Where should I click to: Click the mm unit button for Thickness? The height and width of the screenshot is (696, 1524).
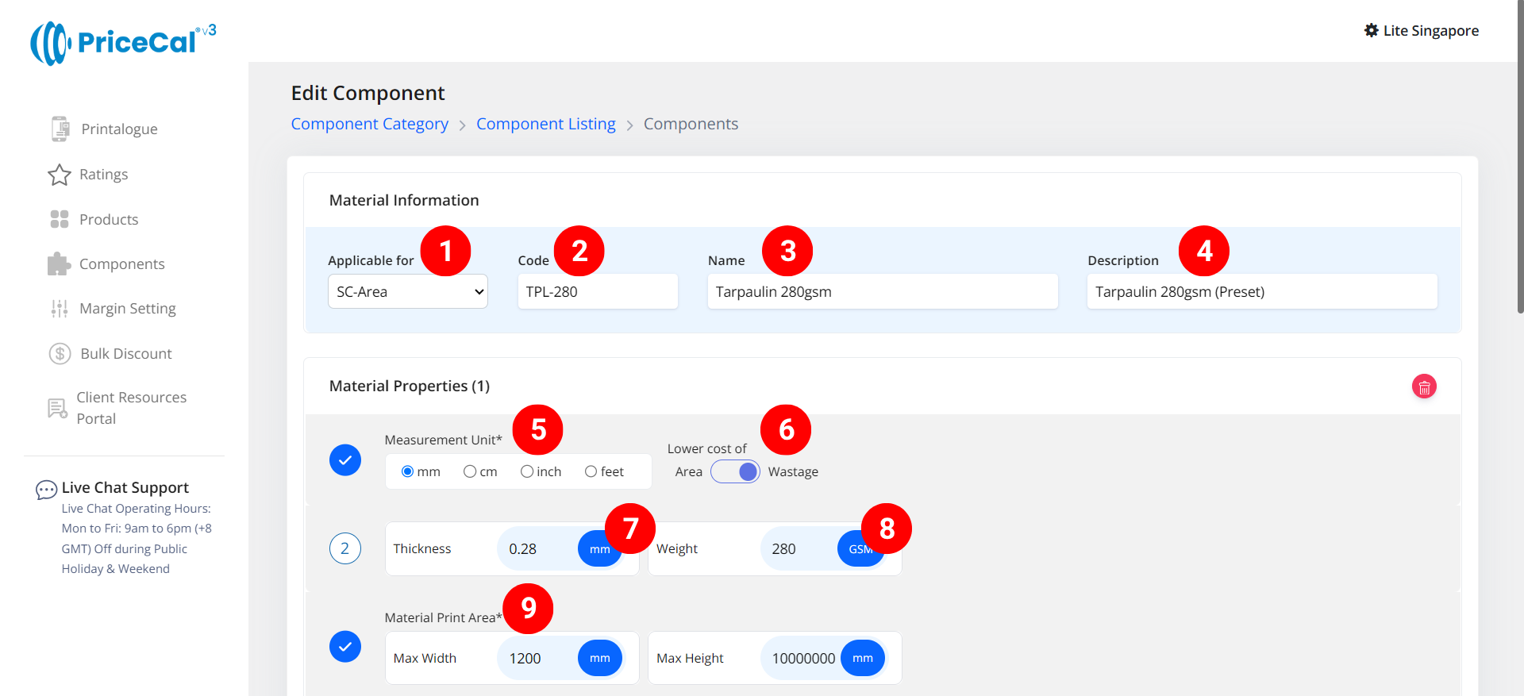[598, 549]
